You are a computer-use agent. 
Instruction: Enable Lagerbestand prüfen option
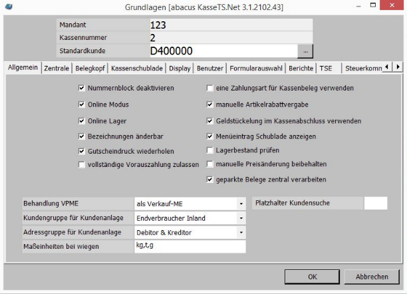click(x=209, y=151)
